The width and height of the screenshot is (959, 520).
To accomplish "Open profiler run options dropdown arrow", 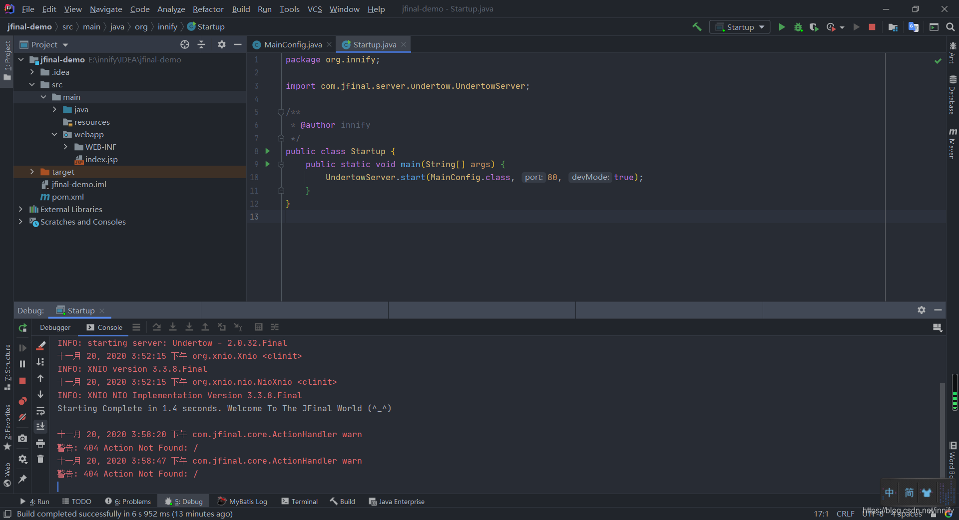I will pyautogui.click(x=842, y=27).
